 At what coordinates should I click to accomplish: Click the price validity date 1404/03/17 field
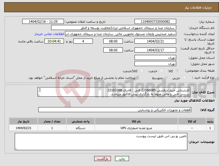coord(155,50)
